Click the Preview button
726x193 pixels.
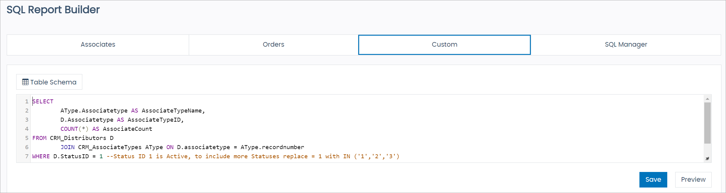pyautogui.click(x=693, y=180)
